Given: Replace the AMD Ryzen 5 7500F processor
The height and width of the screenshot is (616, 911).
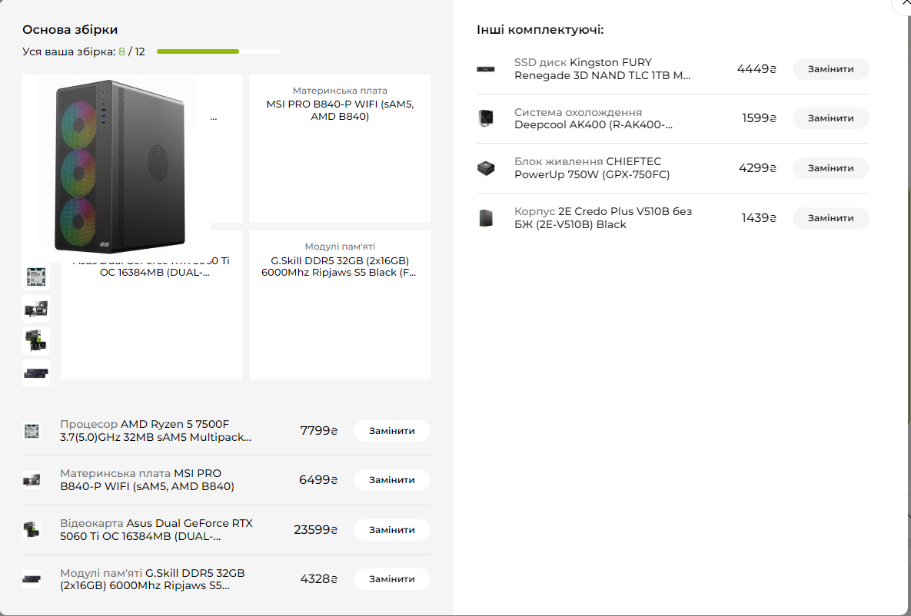Looking at the screenshot, I should [x=392, y=431].
